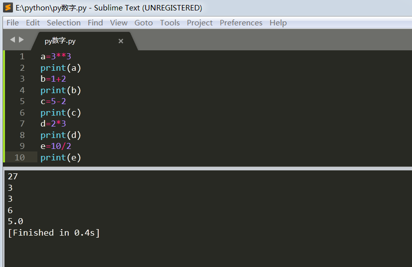Open the Tools menu
The image size is (412, 267).
tap(170, 23)
